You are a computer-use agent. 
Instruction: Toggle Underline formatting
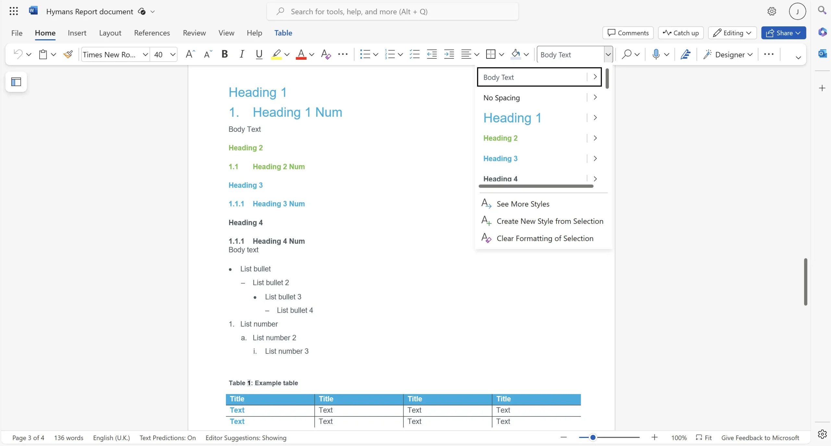(x=259, y=54)
